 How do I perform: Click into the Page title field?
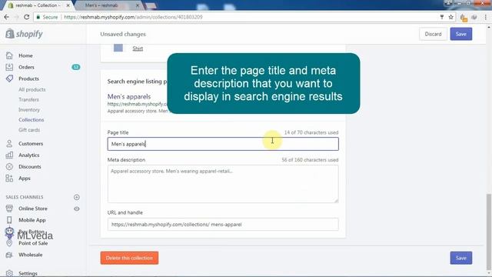pos(223,144)
